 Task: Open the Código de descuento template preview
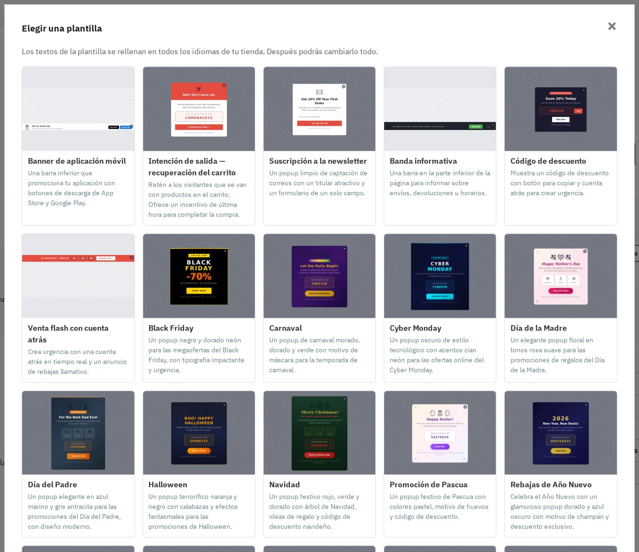[x=561, y=109]
